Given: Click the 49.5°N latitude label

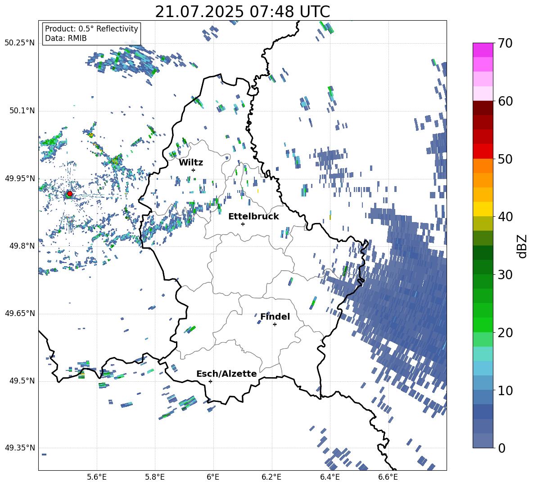Looking at the screenshot, I should (x=22, y=380).
